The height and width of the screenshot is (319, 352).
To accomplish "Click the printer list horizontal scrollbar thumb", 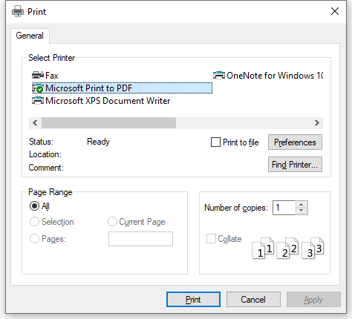I will pyautogui.click(x=108, y=122).
